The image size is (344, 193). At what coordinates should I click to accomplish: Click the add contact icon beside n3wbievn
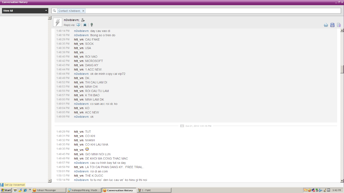point(83,20)
